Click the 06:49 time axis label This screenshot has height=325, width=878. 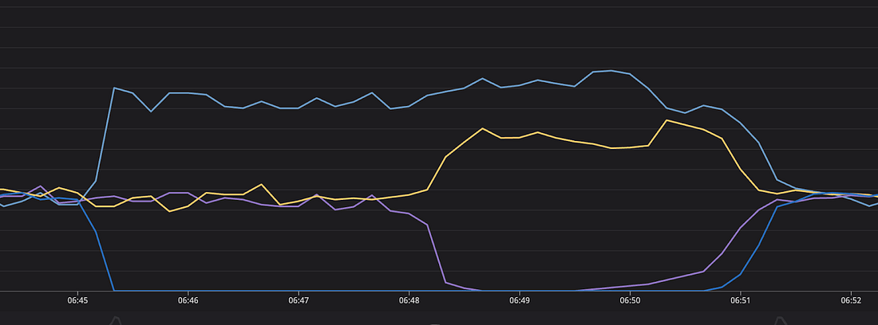(520, 300)
